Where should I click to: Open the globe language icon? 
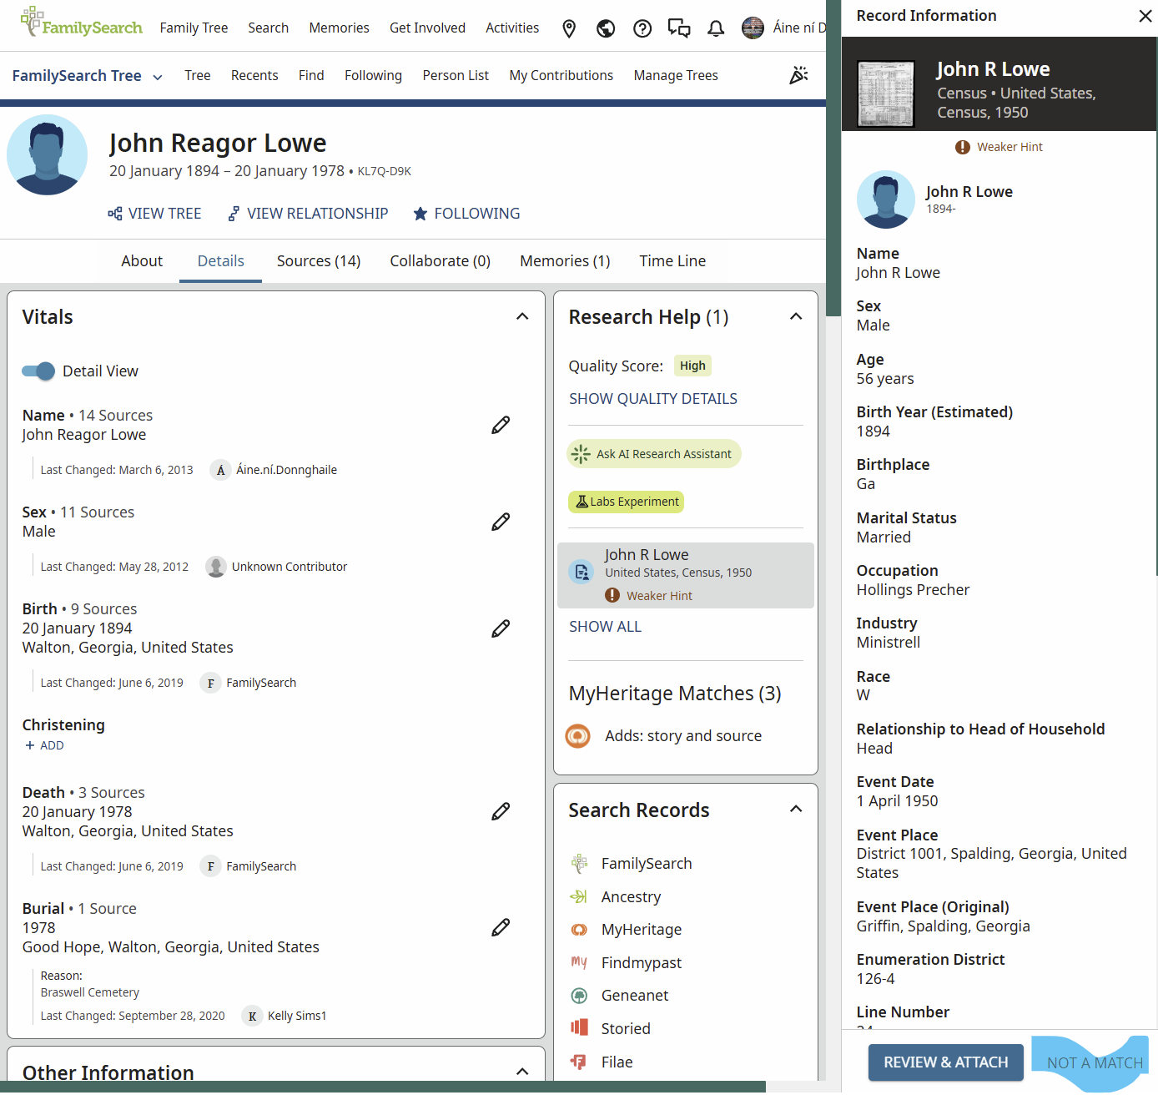pyautogui.click(x=606, y=28)
